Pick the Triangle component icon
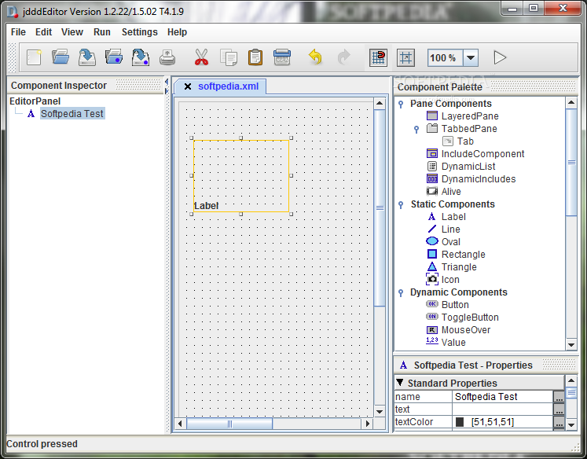The image size is (587, 459). [x=432, y=266]
